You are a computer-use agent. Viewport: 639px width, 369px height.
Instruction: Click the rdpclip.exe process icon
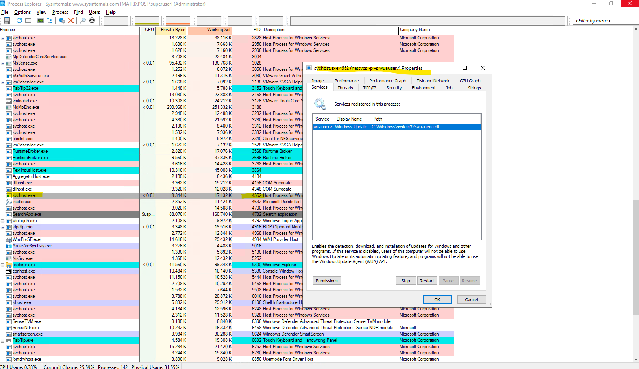(x=9, y=227)
